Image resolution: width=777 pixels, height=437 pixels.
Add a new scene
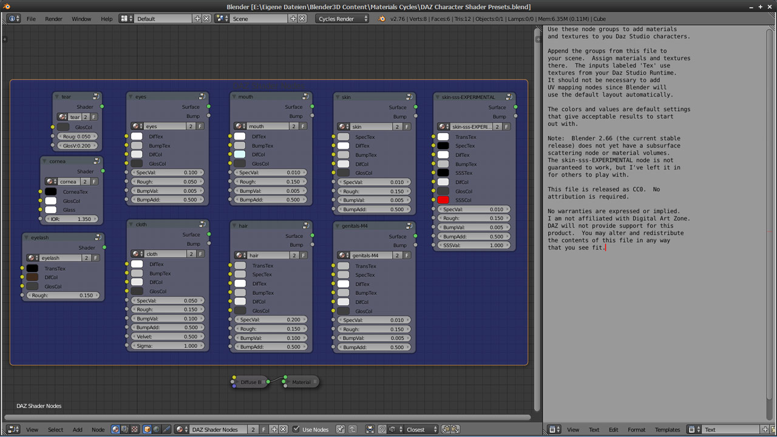[293, 19]
